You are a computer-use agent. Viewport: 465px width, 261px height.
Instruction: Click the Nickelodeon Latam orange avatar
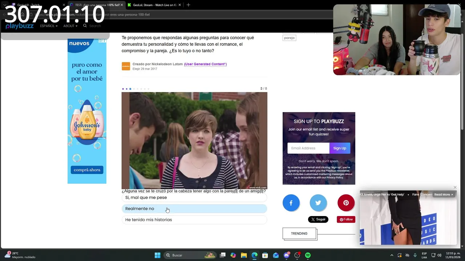pos(126,66)
